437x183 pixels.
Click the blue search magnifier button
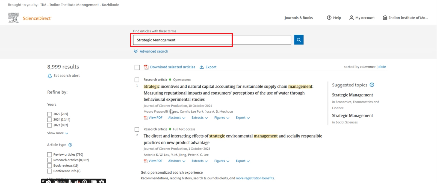pos(299,40)
